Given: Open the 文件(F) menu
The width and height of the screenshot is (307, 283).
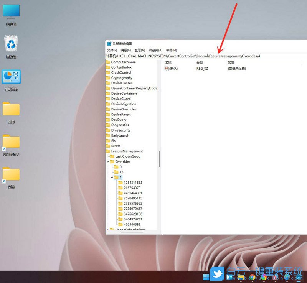Looking at the screenshot, I should click(112, 50).
